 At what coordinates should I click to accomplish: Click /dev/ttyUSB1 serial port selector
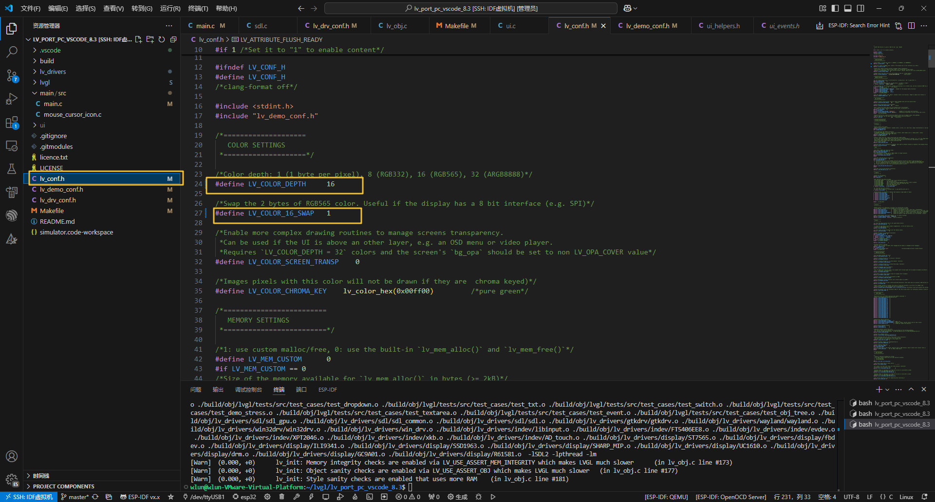[x=204, y=497]
